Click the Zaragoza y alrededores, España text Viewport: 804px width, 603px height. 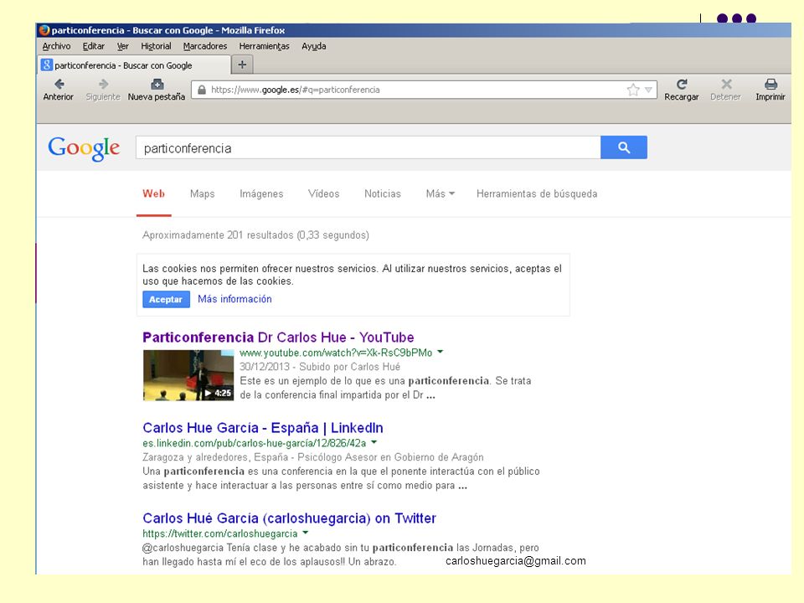[x=215, y=457]
